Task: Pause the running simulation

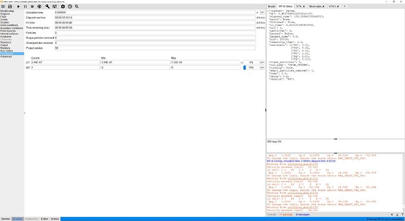Action: click(x=25, y=6)
